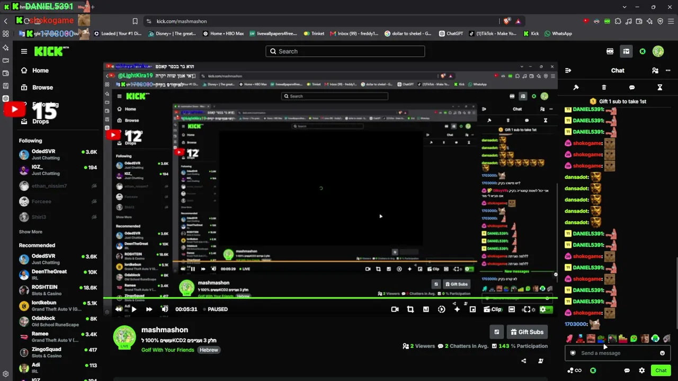The width and height of the screenshot is (678, 381).
Task: Open chat options menu (three dots)
Action: tap(667, 70)
